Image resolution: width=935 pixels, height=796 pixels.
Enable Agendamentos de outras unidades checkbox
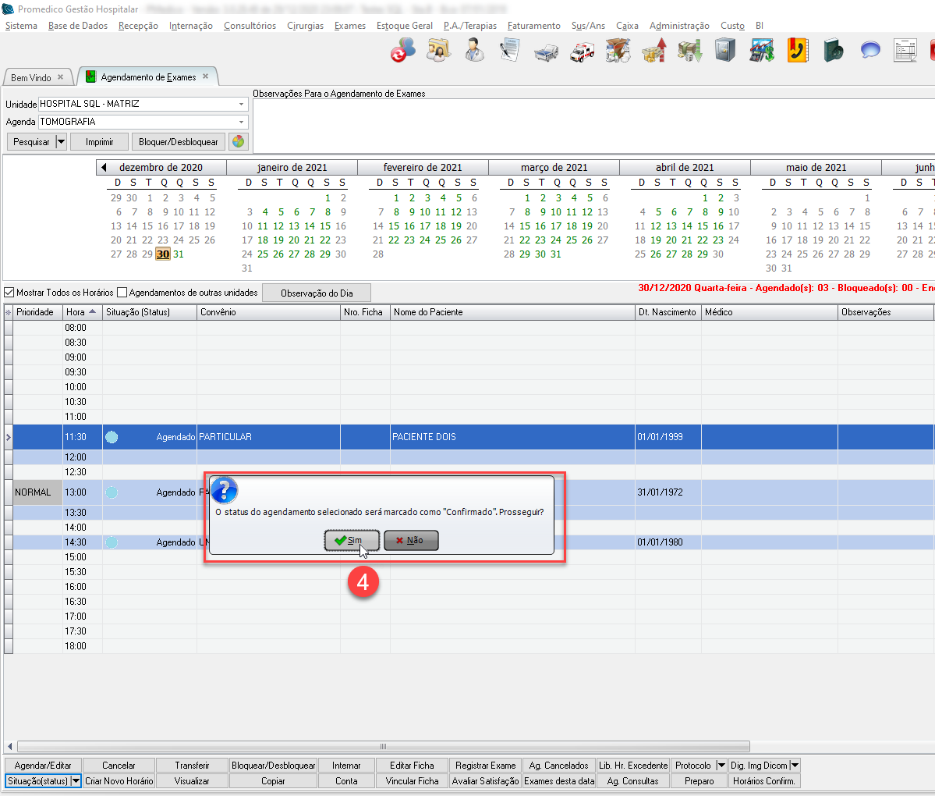122,293
